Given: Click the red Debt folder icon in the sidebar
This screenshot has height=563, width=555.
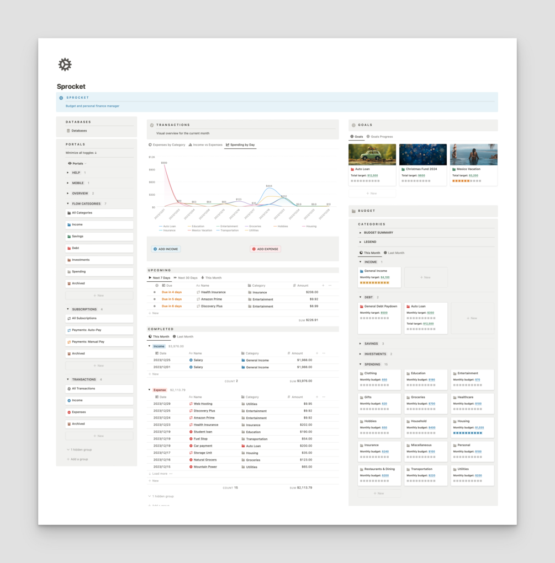Looking at the screenshot, I should (69, 248).
